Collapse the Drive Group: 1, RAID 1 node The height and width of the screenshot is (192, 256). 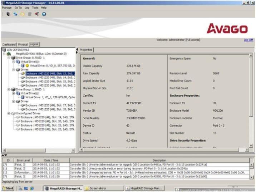8,89
